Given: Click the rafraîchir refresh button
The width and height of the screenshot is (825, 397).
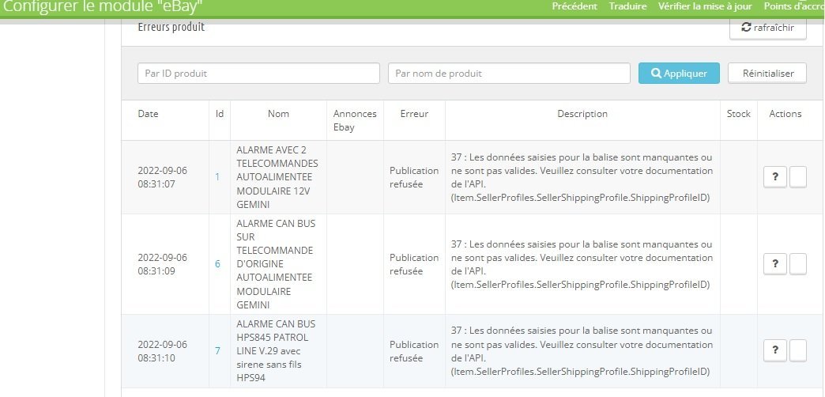Looking at the screenshot, I should pyautogui.click(x=767, y=28).
